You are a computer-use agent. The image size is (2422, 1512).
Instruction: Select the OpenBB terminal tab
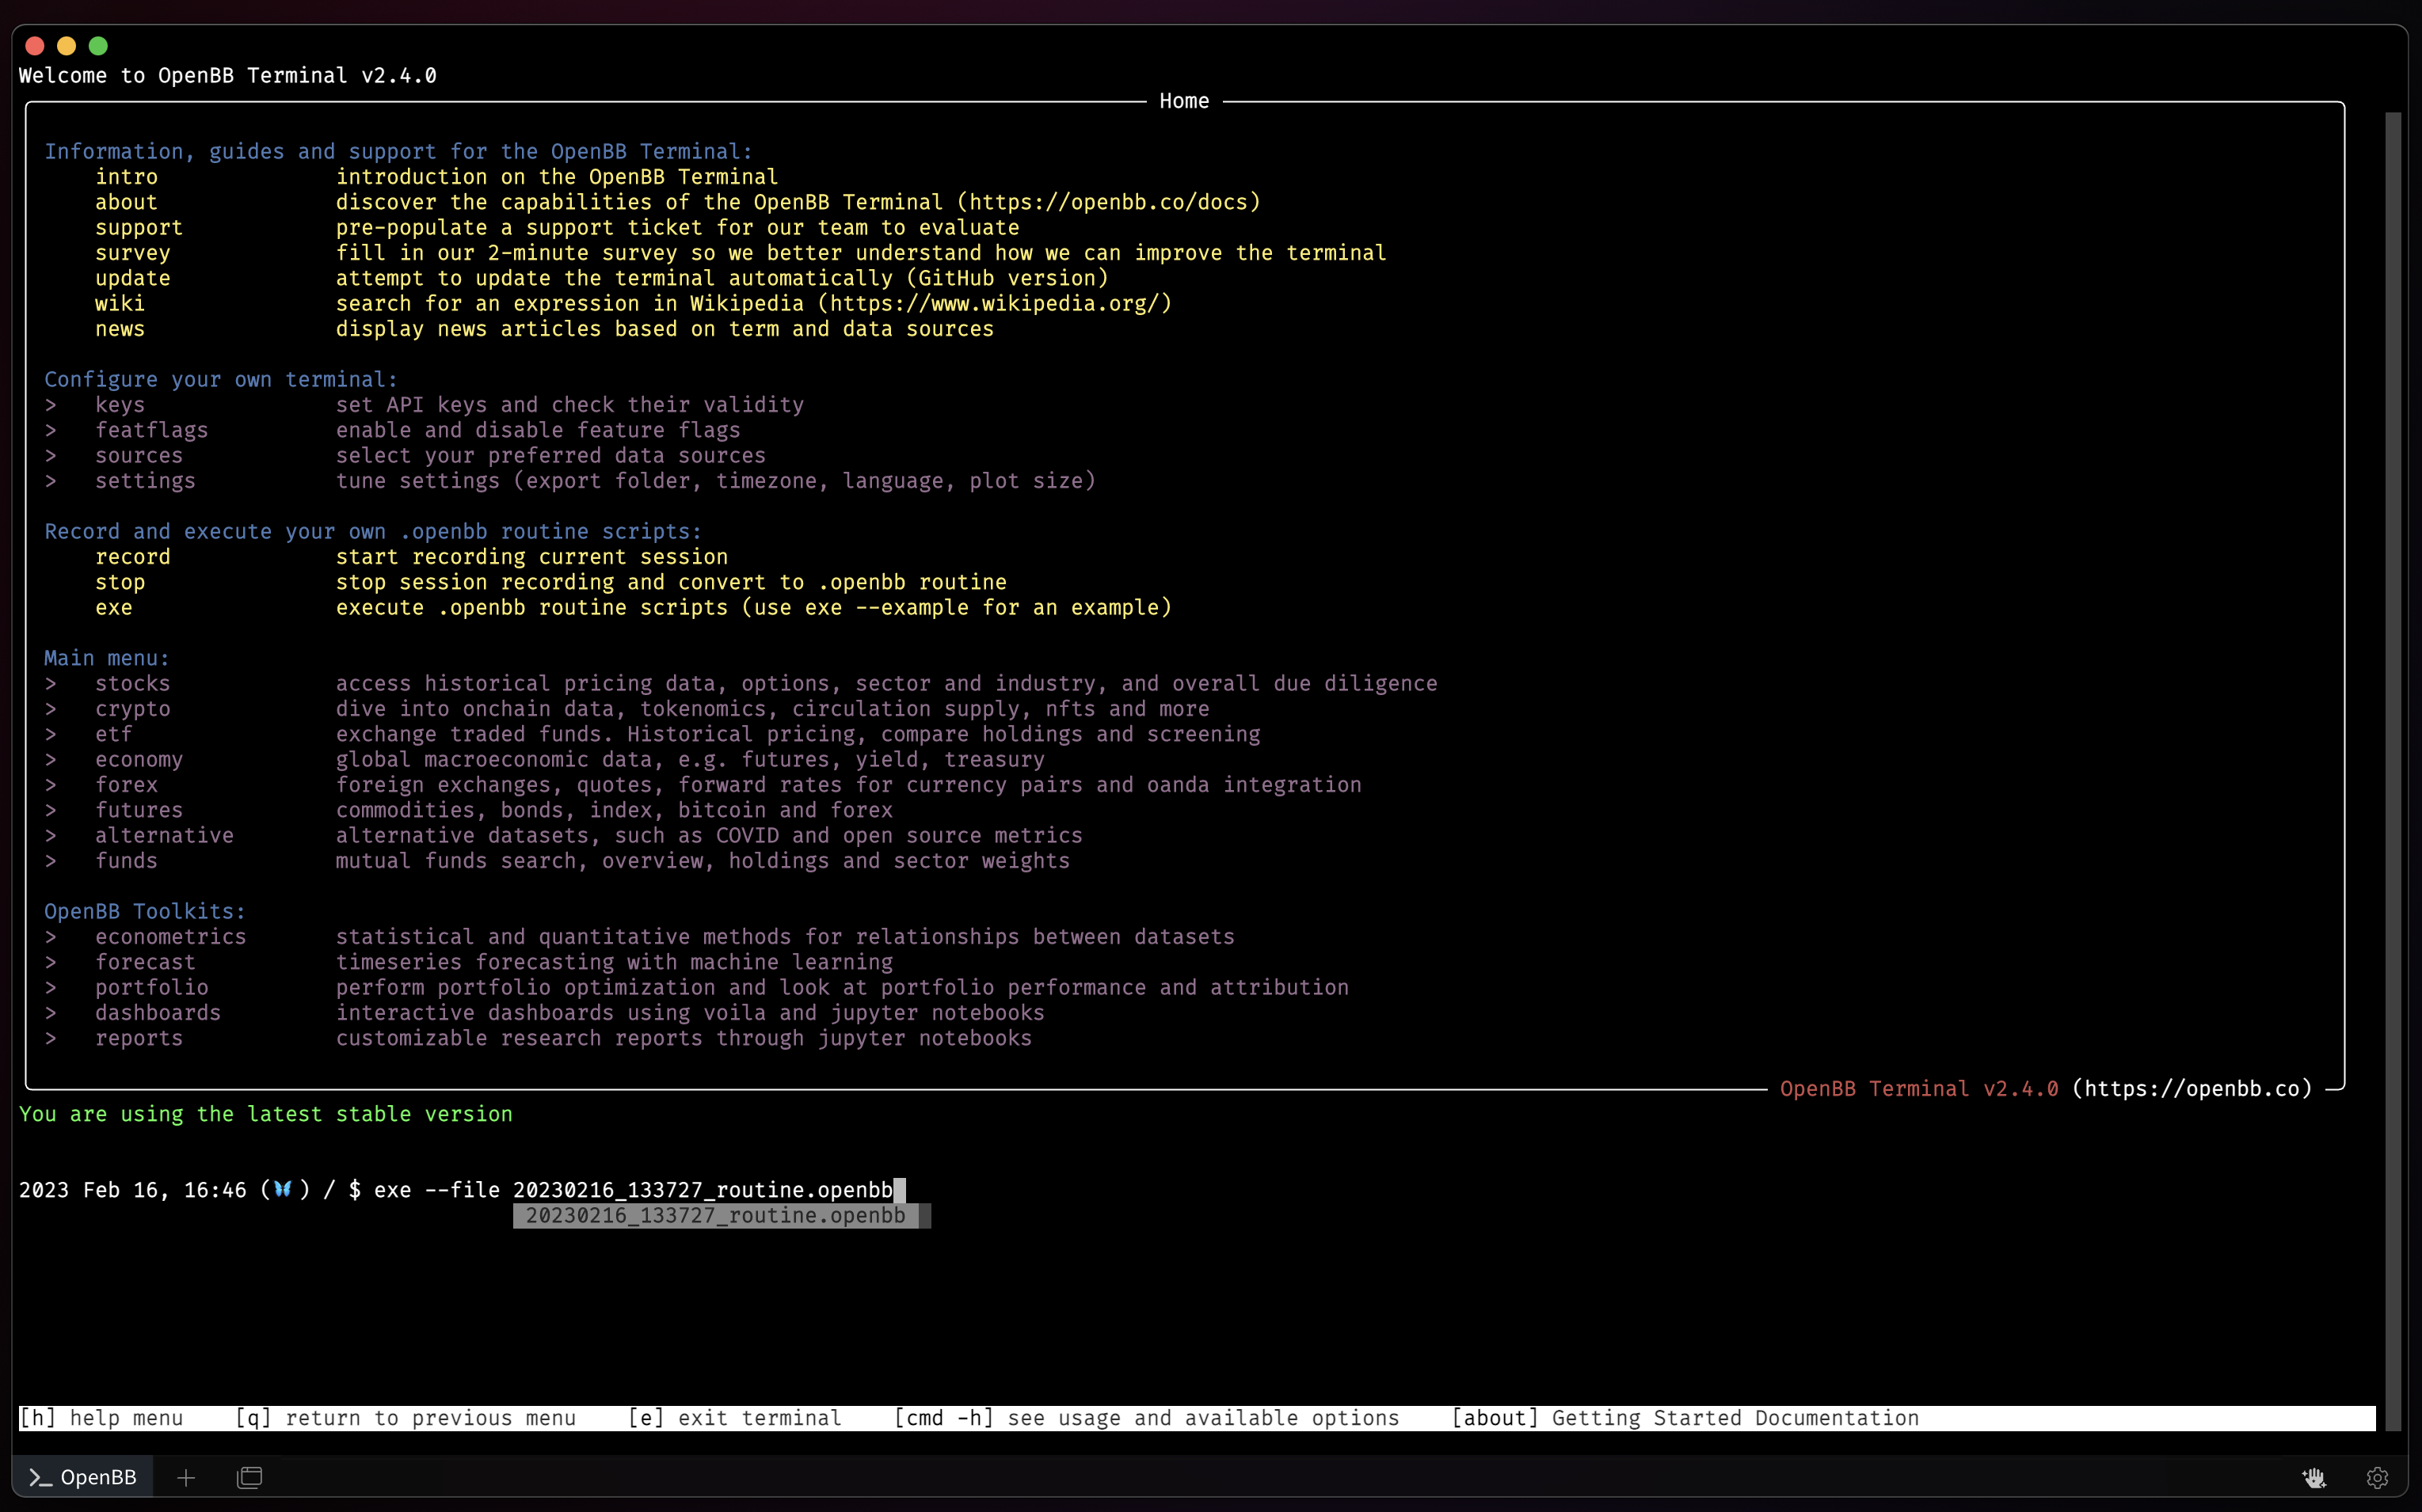(x=82, y=1477)
